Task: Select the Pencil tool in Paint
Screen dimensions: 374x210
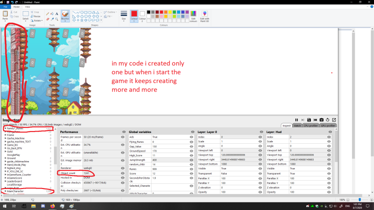Action: click(48, 14)
